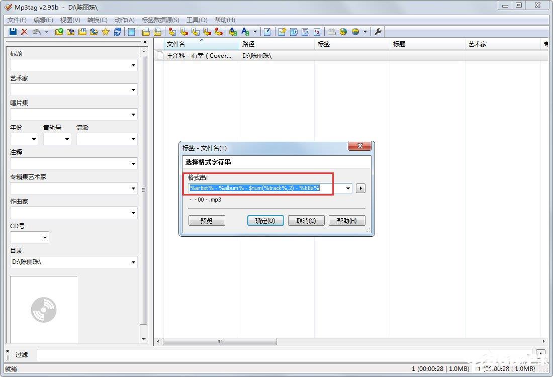The width and height of the screenshot is (553, 377).
Task: Expand the 流派 dropdown
Action: click(x=133, y=139)
